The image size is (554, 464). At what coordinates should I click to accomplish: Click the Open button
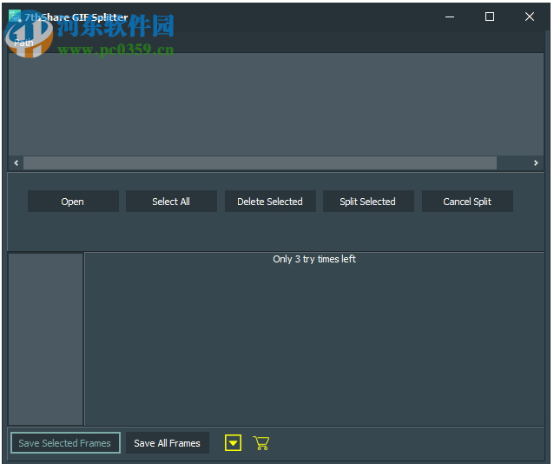pyautogui.click(x=73, y=202)
